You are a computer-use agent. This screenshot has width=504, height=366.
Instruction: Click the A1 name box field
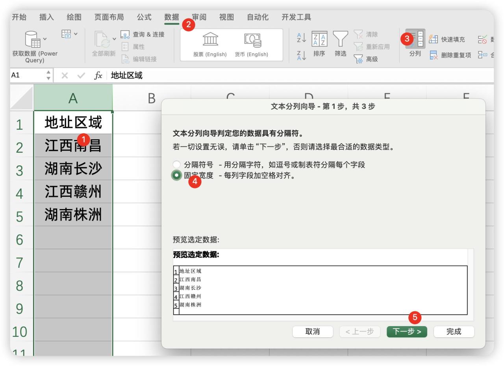click(x=28, y=75)
